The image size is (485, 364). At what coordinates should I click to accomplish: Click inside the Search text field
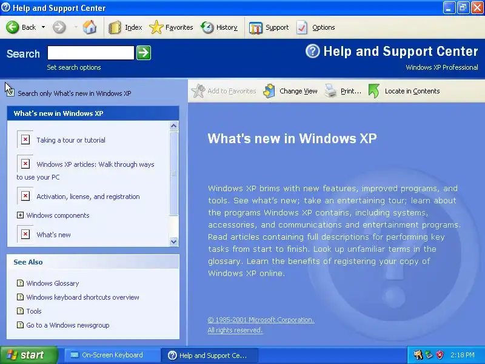tap(90, 53)
